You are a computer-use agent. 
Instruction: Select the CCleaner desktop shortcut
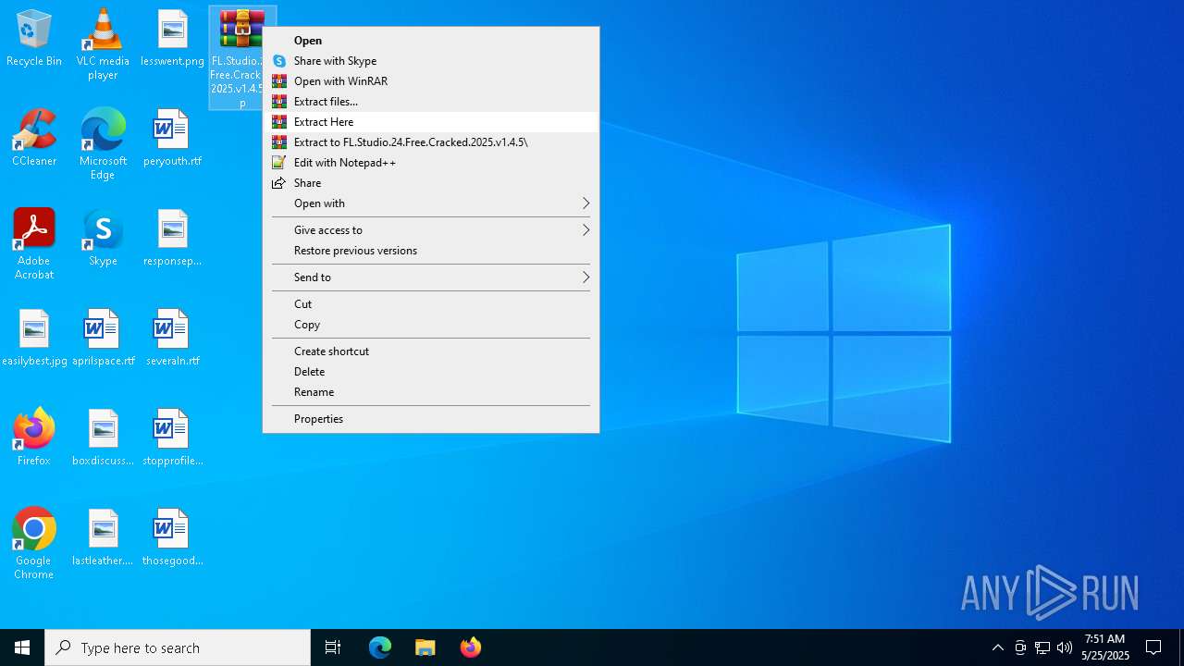[34, 138]
